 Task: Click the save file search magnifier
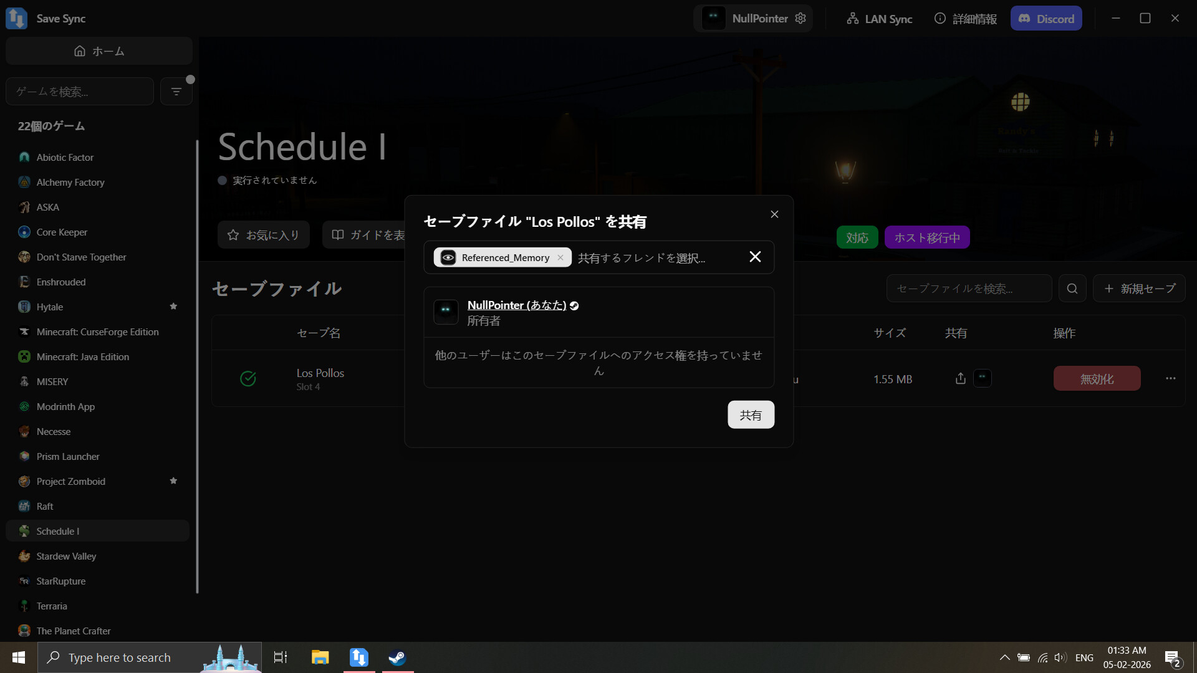[1072, 289]
